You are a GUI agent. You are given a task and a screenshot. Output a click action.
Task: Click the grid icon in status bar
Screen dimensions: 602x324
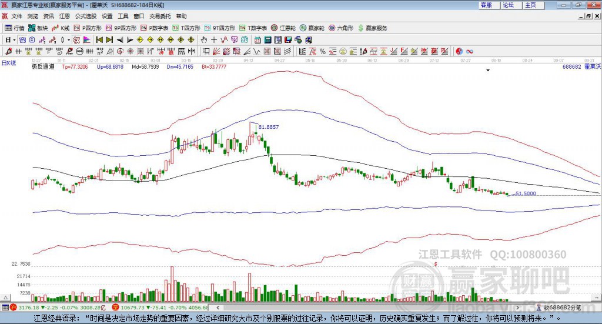(5, 308)
